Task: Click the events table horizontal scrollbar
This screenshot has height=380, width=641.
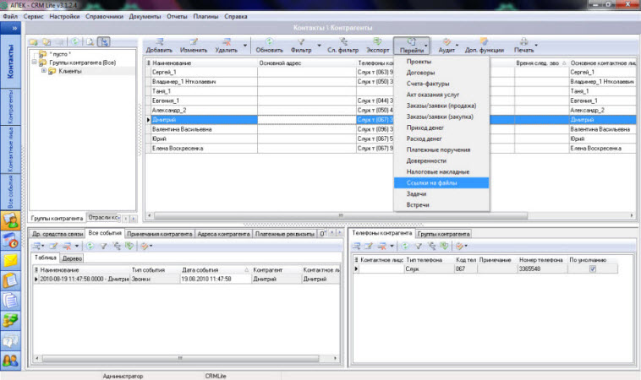Action: tap(180, 358)
